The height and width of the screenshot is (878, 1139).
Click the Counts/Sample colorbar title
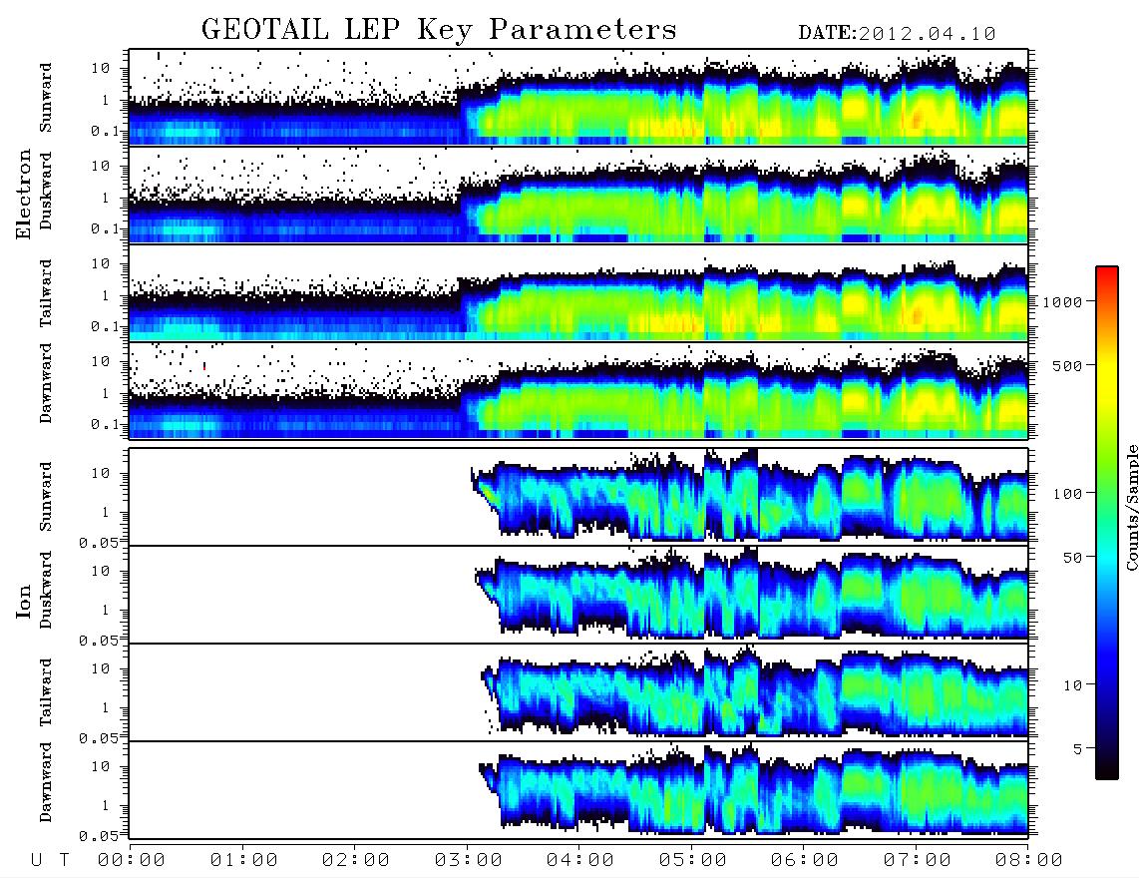(x=1131, y=507)
